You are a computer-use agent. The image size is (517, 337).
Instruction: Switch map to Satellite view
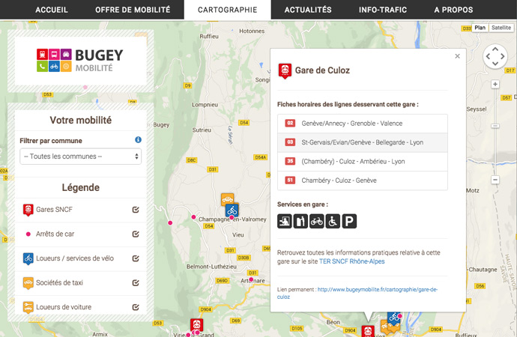coord(501,28)
